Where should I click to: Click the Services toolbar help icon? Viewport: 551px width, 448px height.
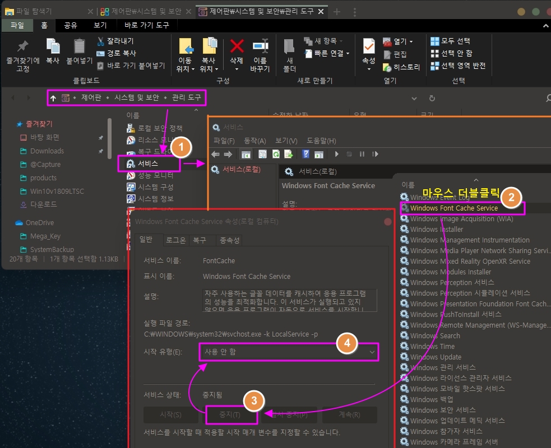click(x=305, y=154)
